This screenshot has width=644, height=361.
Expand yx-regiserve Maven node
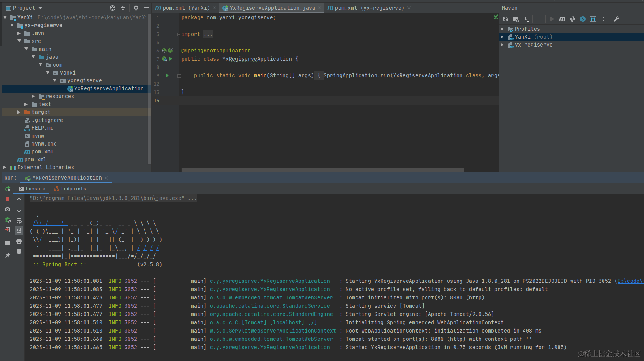(502, 45)
